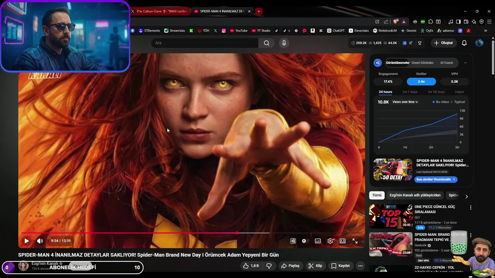This screenshot has width=495, height=278.
Task: Open a new browser tab with plus button
Action: pyautogui.click(x=259, y=11)
